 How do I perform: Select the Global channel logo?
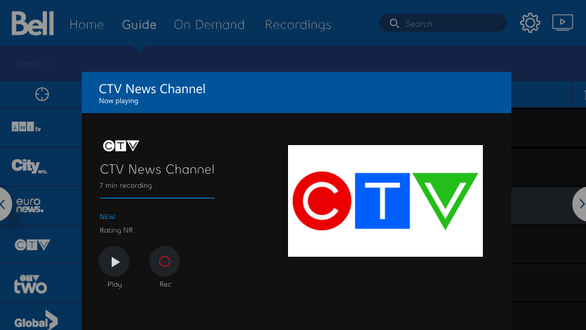(36, 320)
